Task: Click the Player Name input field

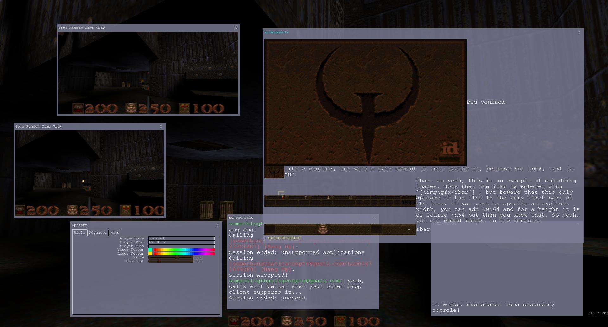Action: tap(181, 238)
